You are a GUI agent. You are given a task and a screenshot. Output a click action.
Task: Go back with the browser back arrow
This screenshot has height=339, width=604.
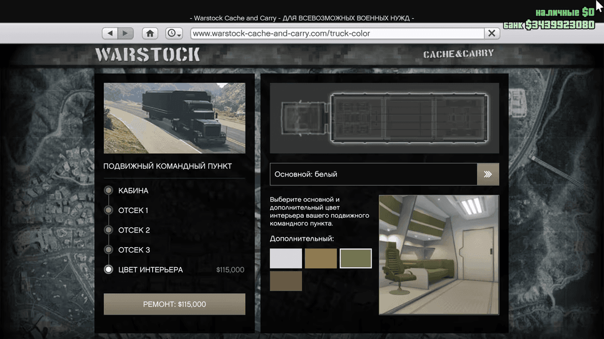point(110,33)
